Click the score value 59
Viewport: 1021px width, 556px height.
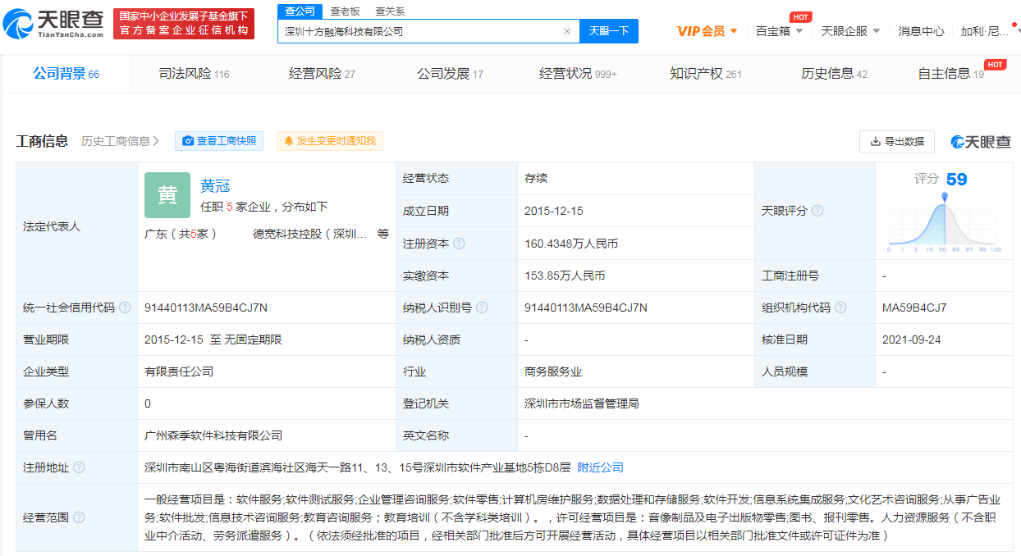click(x=956, y=180)
